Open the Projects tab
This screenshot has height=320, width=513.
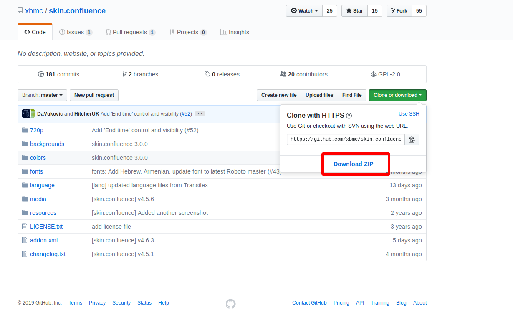click(x=188, y=32)
